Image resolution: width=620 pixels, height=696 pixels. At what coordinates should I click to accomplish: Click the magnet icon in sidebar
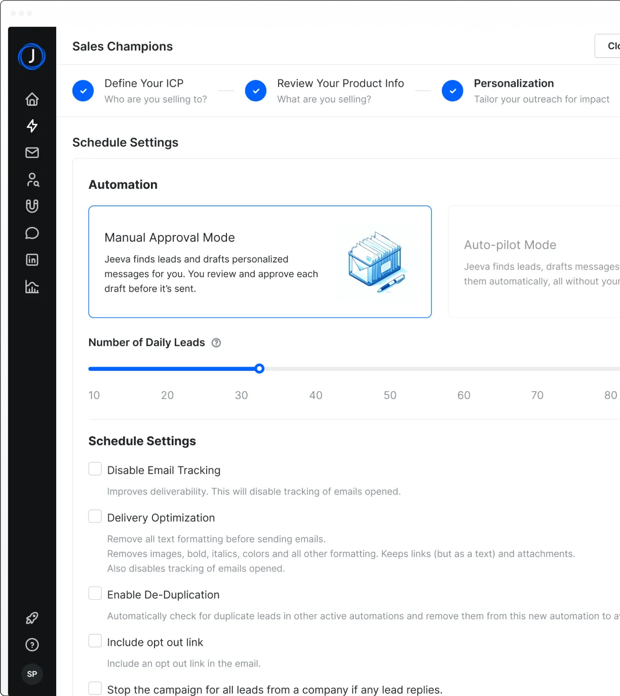tap(32, 206)
